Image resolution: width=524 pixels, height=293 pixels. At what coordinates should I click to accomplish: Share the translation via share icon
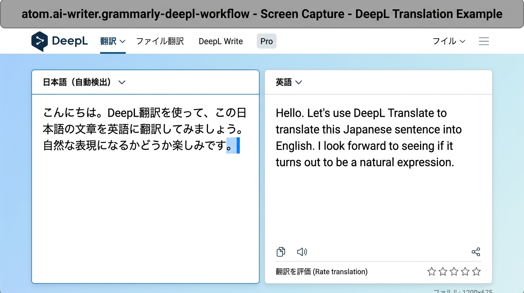476,252
